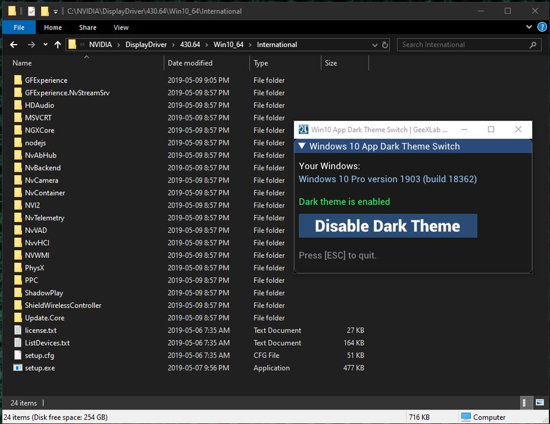Click the Disable Dark Theme button
This screenshot has width=550, height=424.
[x=387, y=226]
